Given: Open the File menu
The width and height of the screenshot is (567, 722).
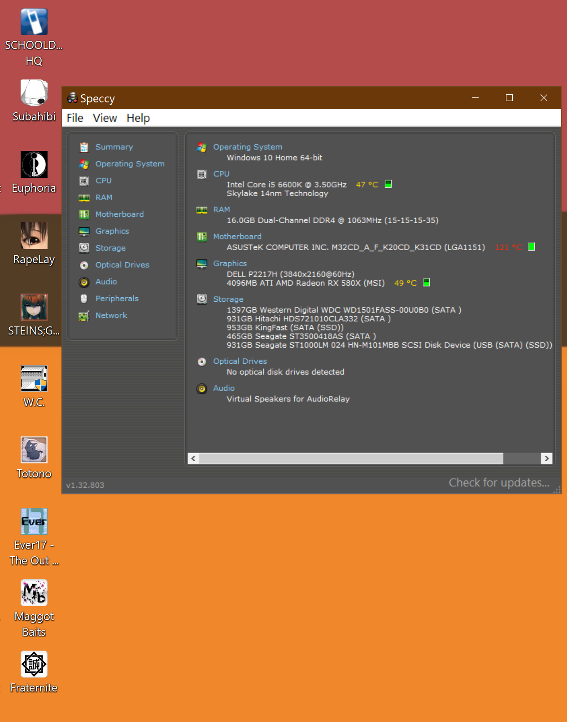Looking at the screenshot, I should click(75, 118).
